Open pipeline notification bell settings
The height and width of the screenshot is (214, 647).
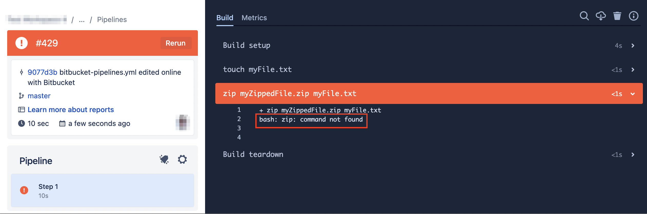click(164, 159)
